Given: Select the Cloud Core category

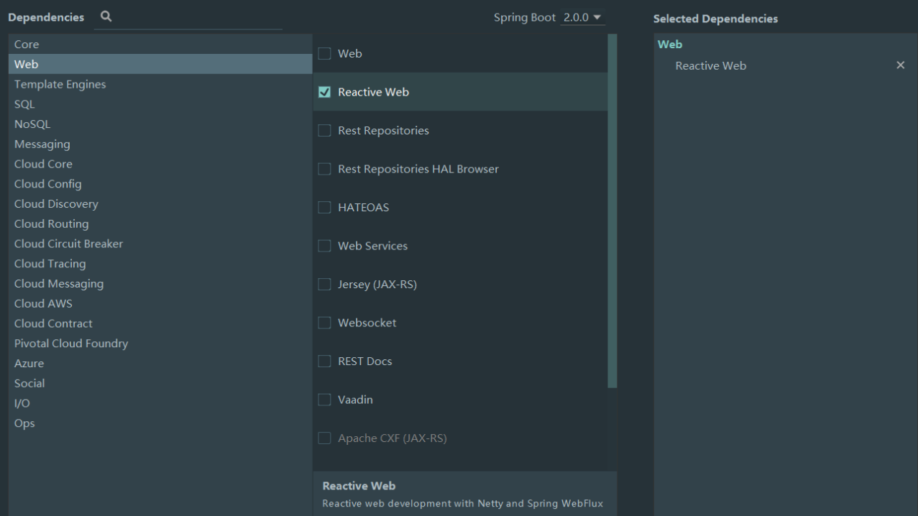Looking at the screenshot, I should 160,164.
